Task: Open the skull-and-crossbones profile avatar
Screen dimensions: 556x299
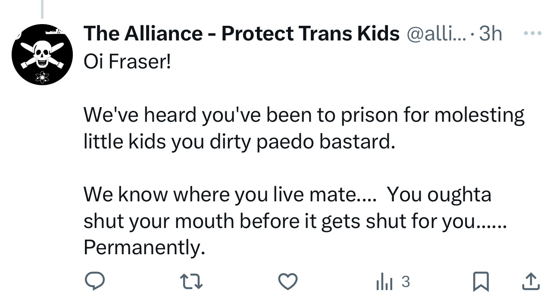Action: pos(42,55)
